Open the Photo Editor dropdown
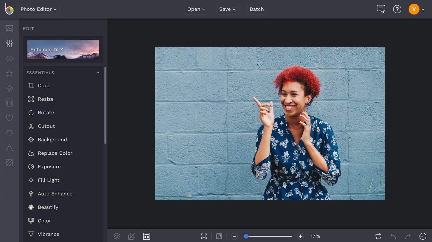Image resolution: width=432 pixels, height=242 pixels. point(38,9)
